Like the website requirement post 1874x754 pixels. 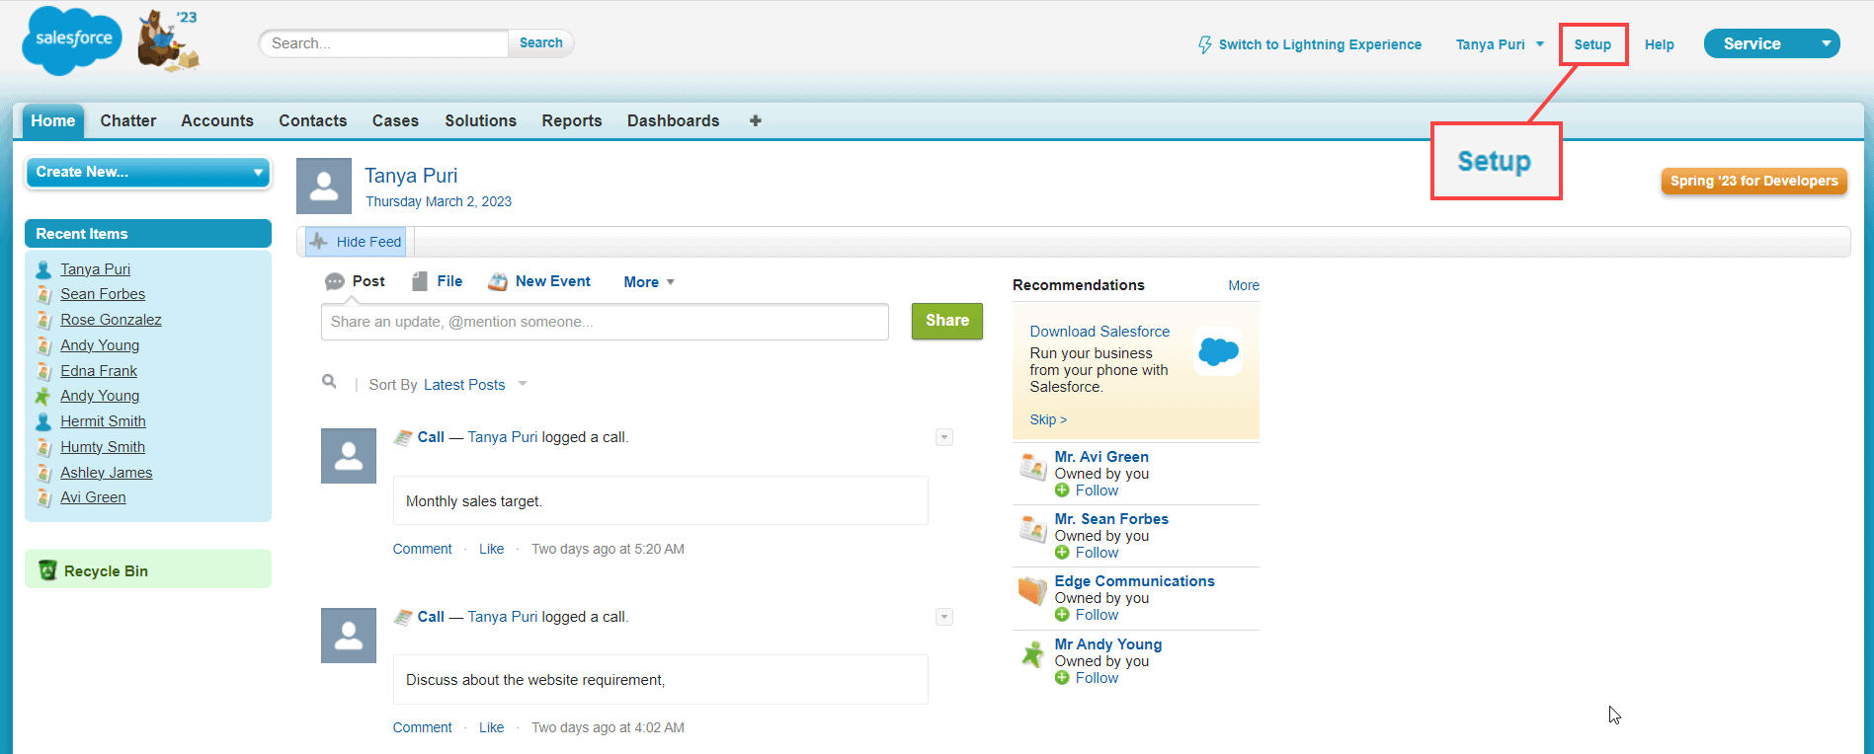coord(491,727)
